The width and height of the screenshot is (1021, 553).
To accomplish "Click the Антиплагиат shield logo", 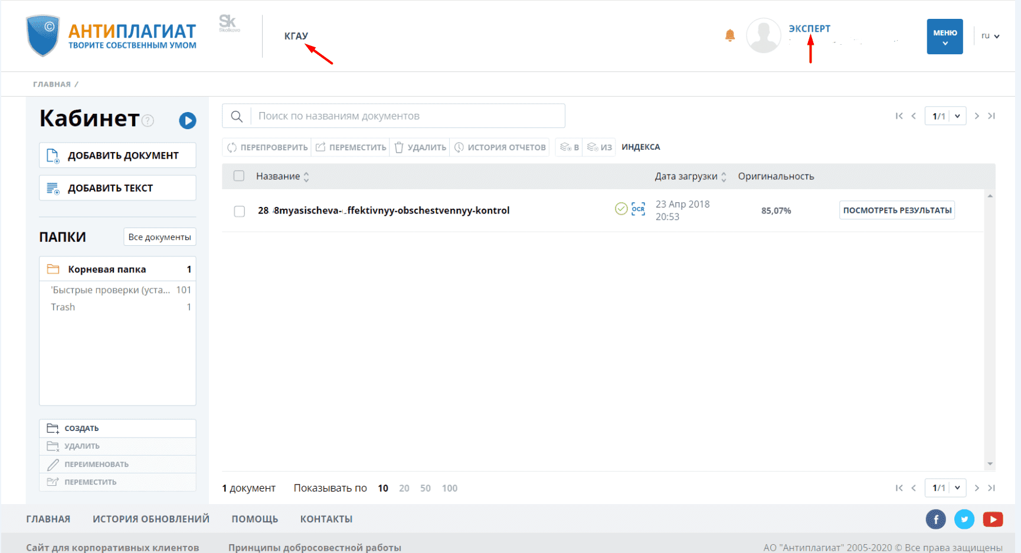I will click(43, 35).
